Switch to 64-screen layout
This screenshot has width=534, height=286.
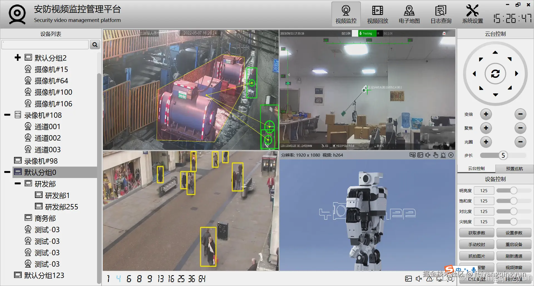coord(202,279)
